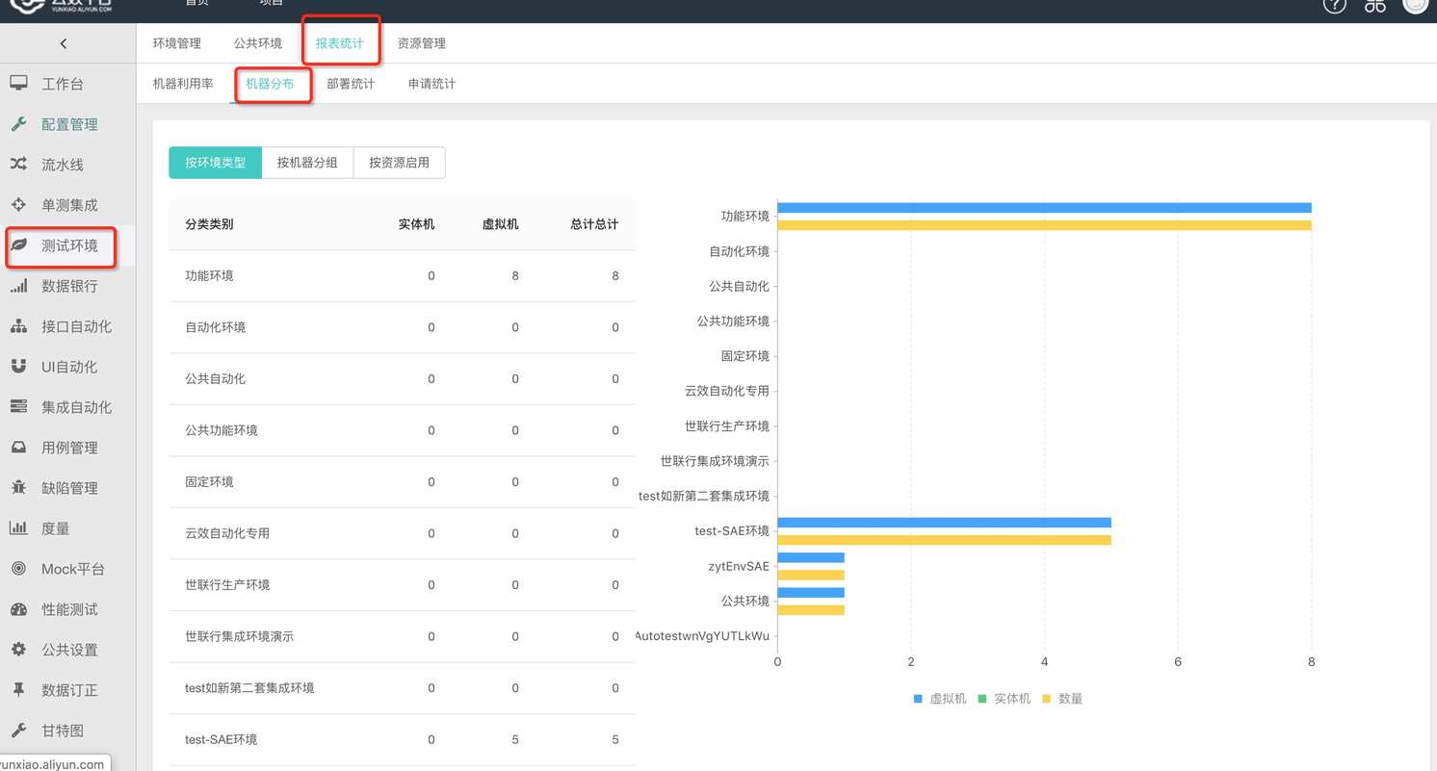The width and height of the screenshot is (1437, 771).
Task: Click the blue zytEnvSAE bar in chart
Action: click(811, 557)
